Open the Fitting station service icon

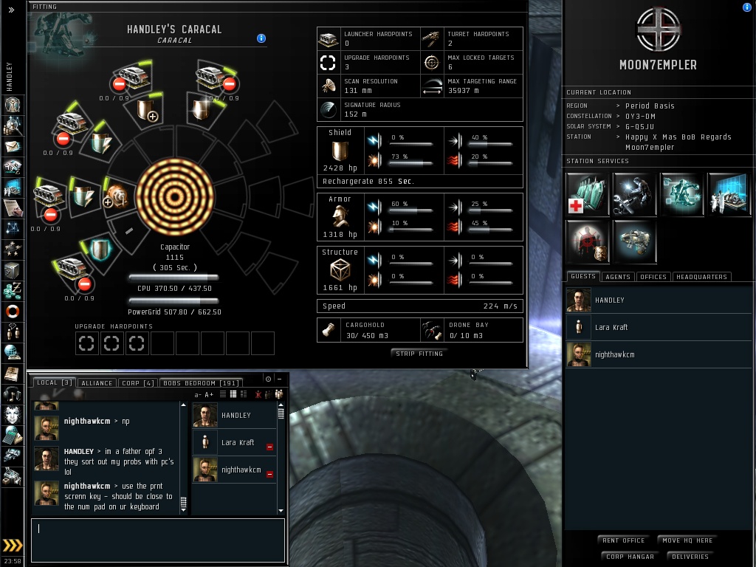(681, 194)
